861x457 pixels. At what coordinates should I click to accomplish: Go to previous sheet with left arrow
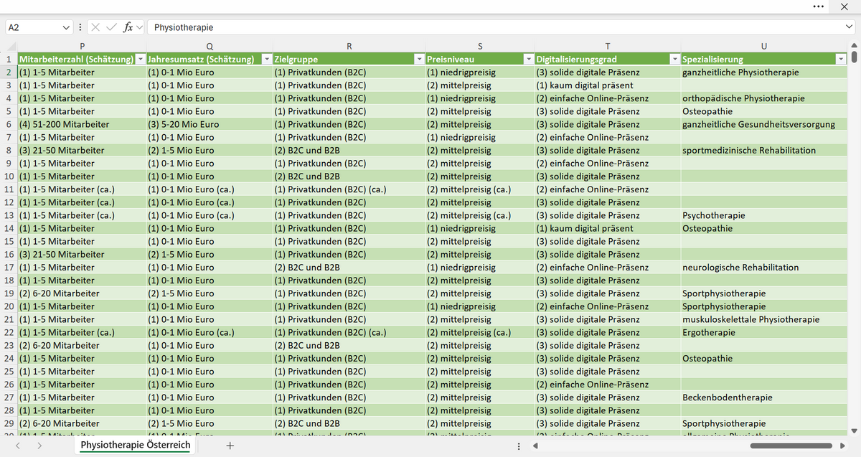coord(19,446)
